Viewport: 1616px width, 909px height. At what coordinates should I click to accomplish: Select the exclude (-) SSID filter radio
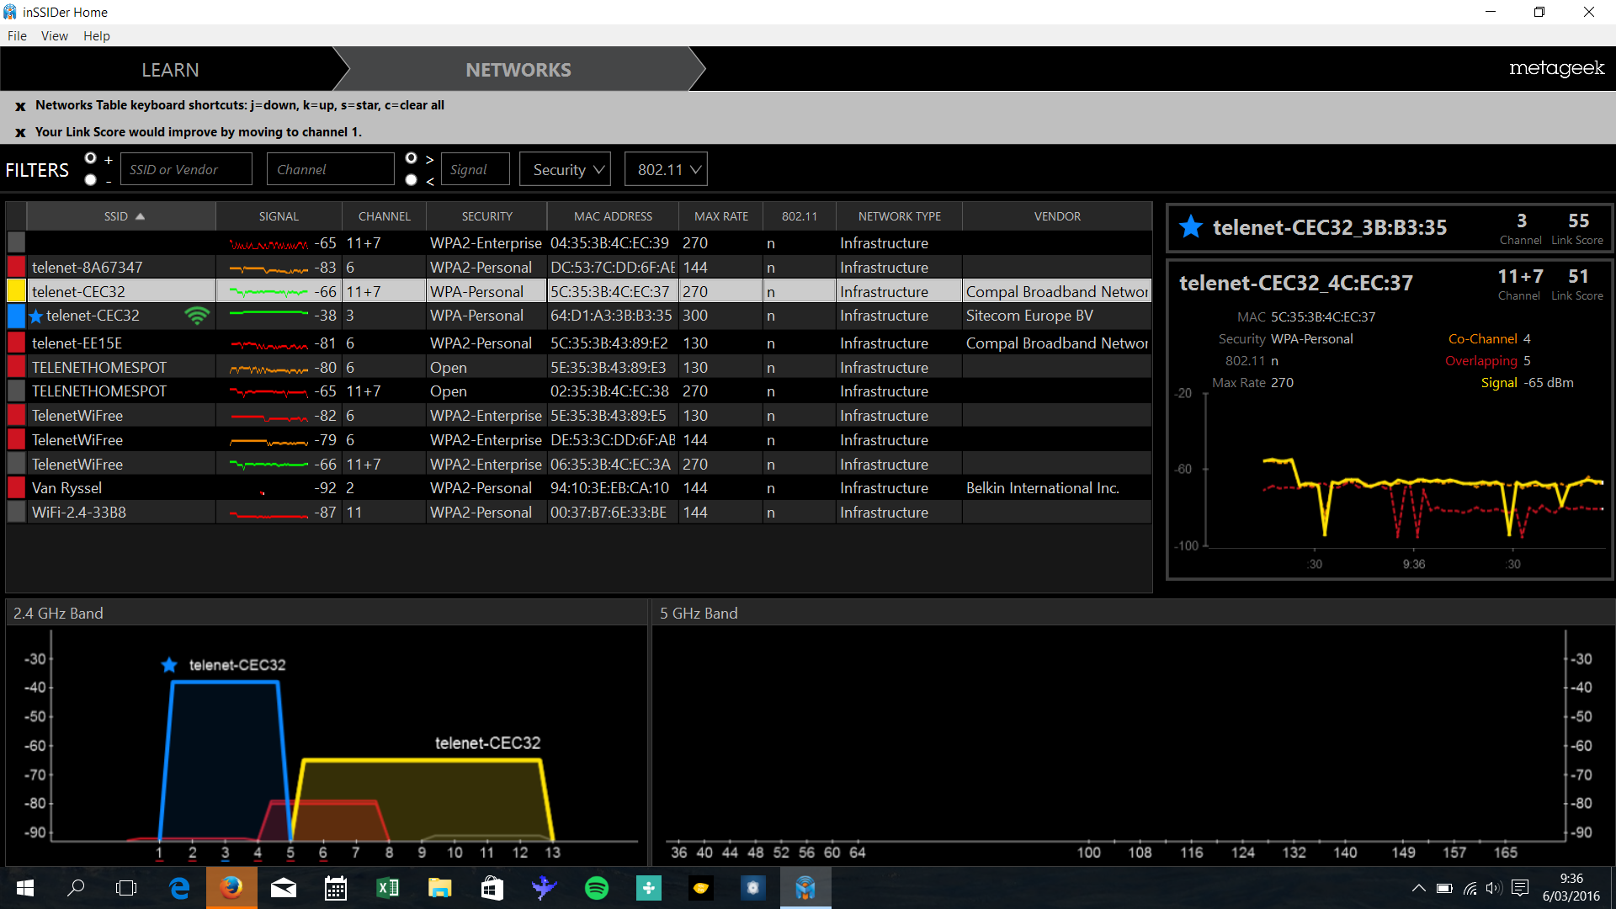(x=91, y=179)
